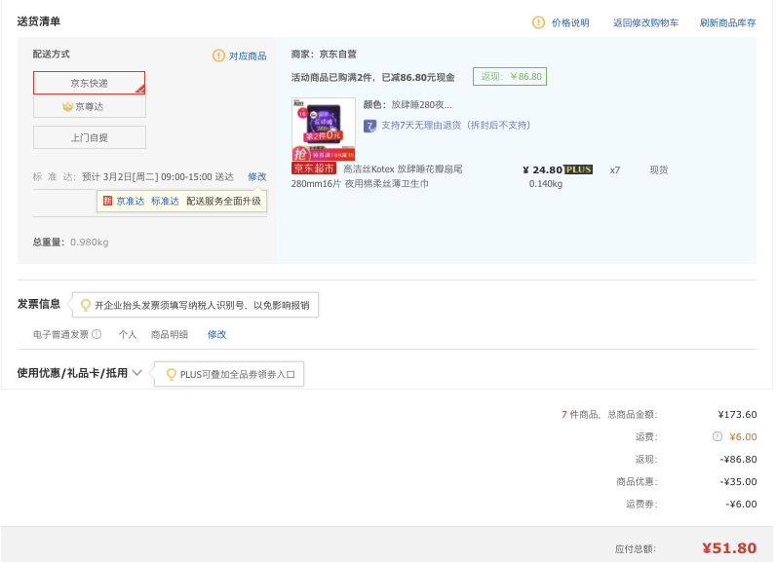Modify invoice info with 修改 link
Viewport: 777px width, 562px height.
coord(217,335)
